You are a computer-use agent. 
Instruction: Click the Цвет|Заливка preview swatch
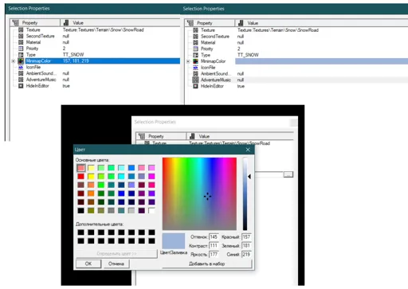pos(174,241)
